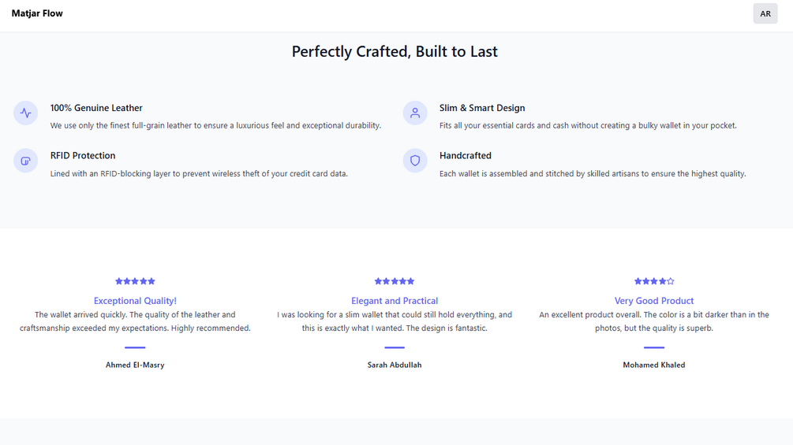Click Ahmed El-Masry's five-star rating
Image resolution: width=793 pixels, height=445 pixels.
pyautogui.click(x=135, y=281)
